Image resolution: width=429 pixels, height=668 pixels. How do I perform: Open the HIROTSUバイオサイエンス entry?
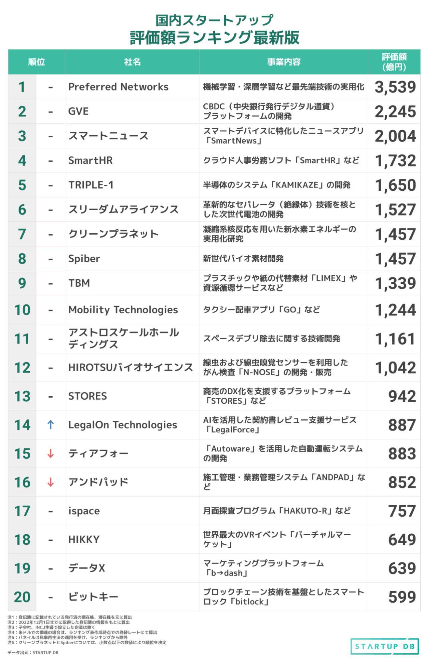pos(131,368)
